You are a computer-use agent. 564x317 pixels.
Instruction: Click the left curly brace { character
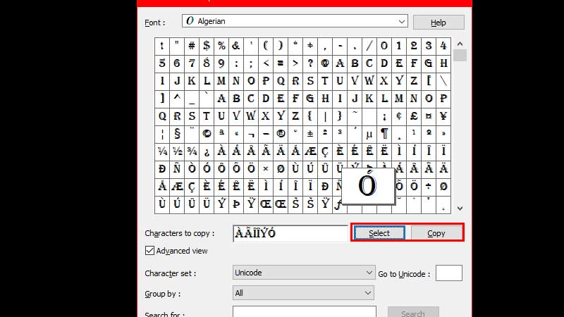tap(310, 116)
